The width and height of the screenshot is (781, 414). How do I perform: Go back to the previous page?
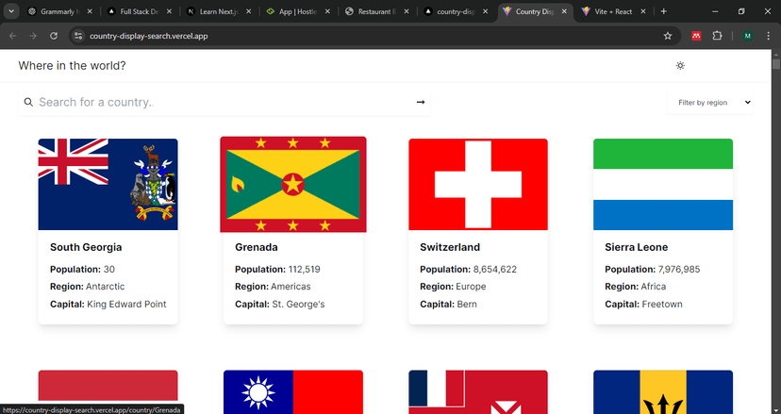point(13,36)
